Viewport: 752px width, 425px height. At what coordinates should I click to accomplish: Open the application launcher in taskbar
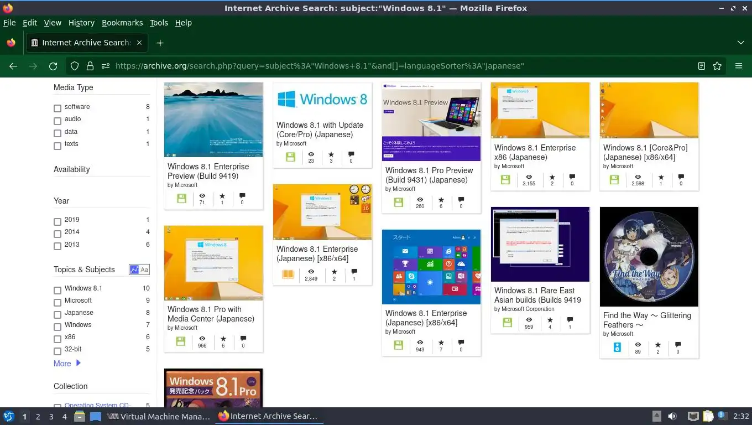coord(8,416)
